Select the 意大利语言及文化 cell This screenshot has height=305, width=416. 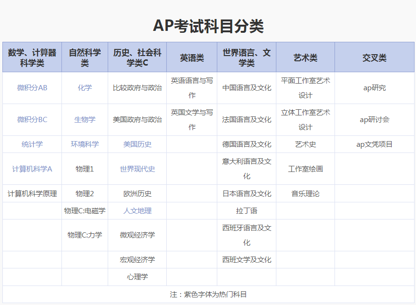[246, 169]
